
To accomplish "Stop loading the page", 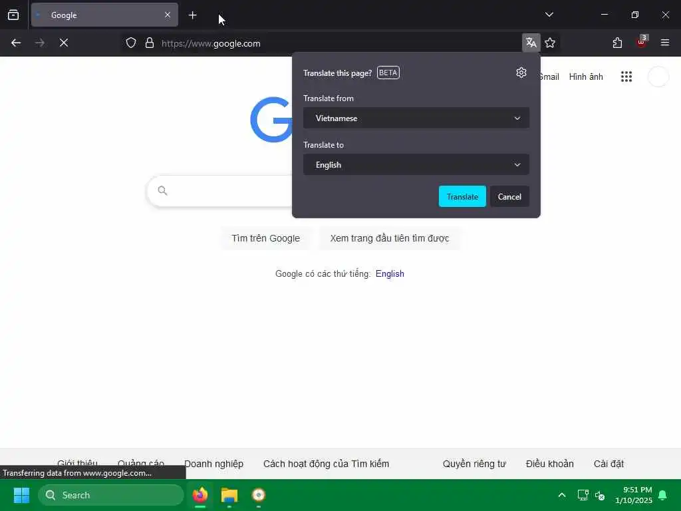I will click(64, 43).
